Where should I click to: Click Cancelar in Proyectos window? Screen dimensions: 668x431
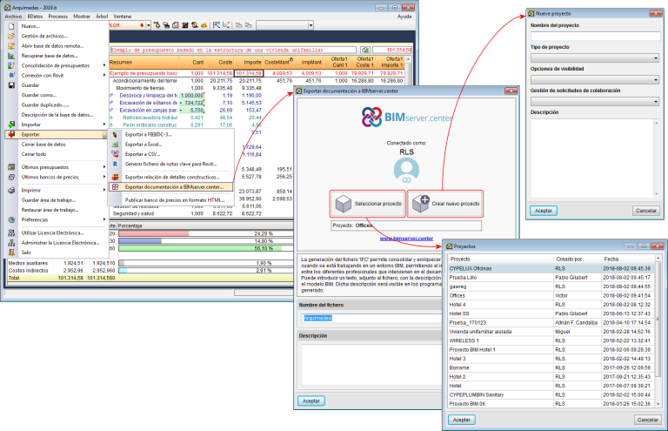tap(647, 420)
